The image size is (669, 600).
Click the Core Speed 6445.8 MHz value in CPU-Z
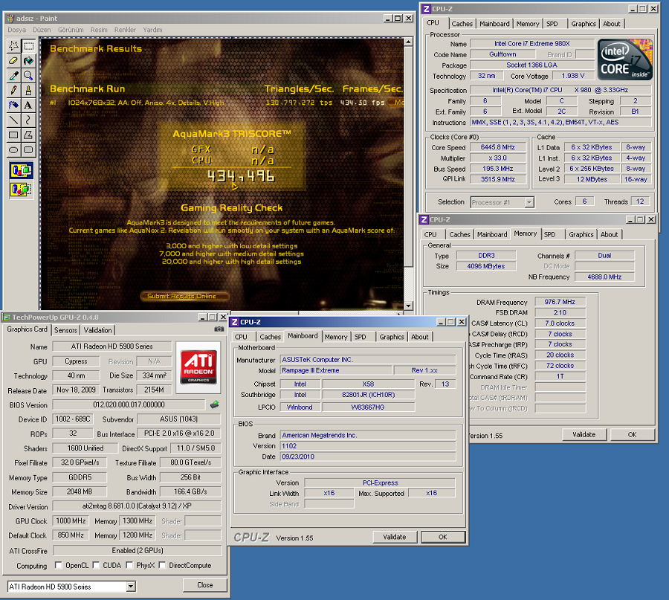[x=497, y=147]
